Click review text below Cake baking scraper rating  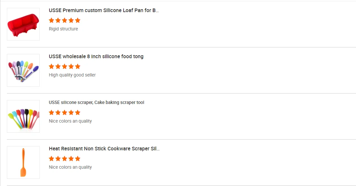[x=70, y=121]
